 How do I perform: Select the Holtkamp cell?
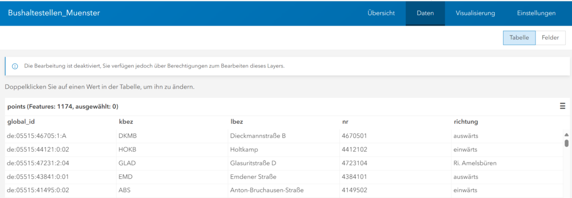click(284, 150)
